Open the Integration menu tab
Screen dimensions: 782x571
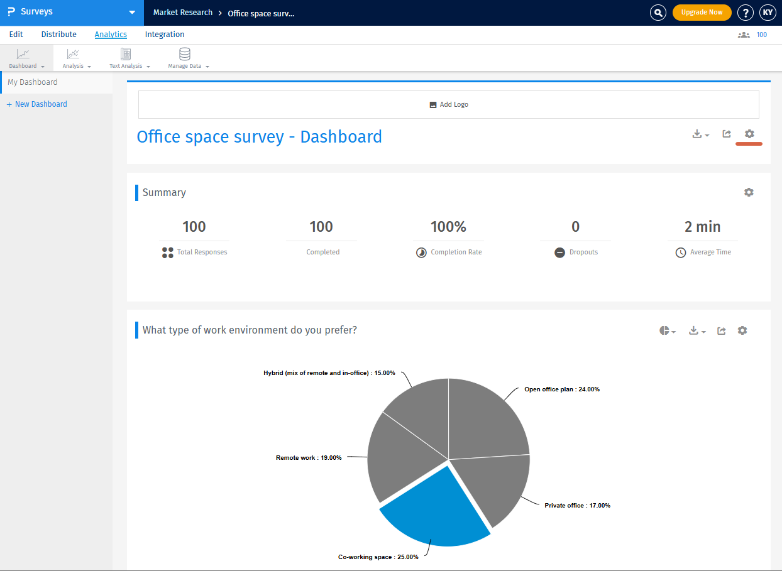(164, 34)
